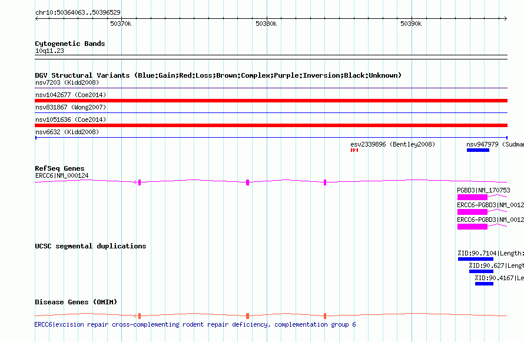The height and width of the screenshot is (342, 524).
Task: Click the second ERCC6-PGBD3 magenta exon block
Action: [472, 227]
